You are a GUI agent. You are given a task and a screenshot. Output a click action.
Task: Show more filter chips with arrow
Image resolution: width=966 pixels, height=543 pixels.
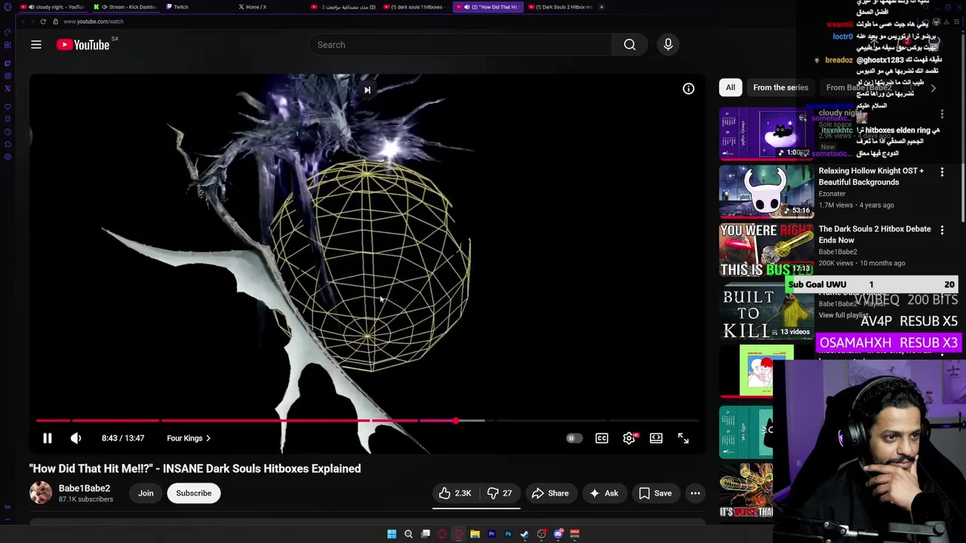coord(933,88)
